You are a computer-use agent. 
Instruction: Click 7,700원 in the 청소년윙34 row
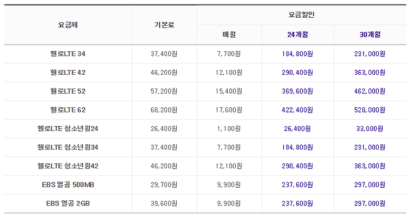click(x=229, y=147)
